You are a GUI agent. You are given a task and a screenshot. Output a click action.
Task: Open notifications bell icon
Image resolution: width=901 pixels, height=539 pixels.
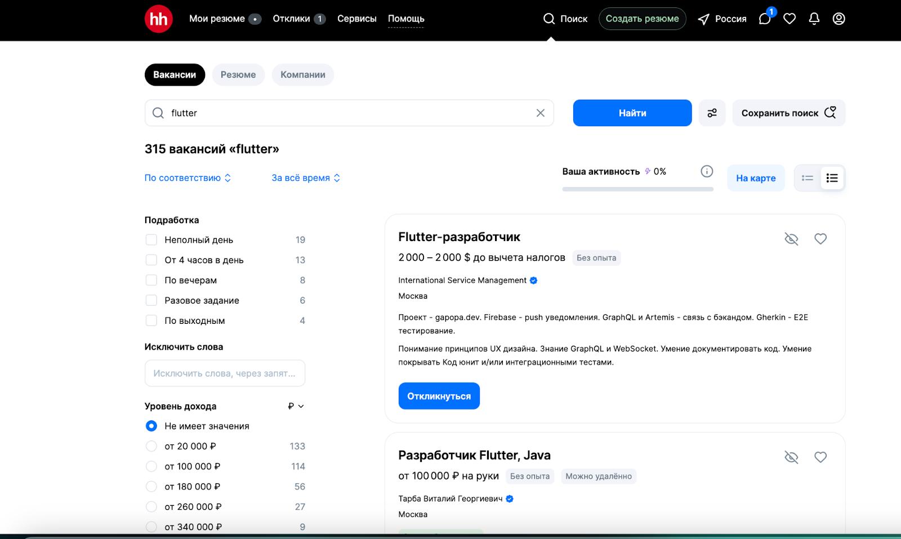[x=814, y=19]
